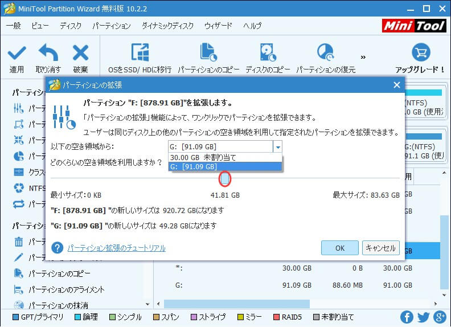Click the horizontal scrollbar right arrow
Viewport: 451px width, 327px height.
(436, 304)
